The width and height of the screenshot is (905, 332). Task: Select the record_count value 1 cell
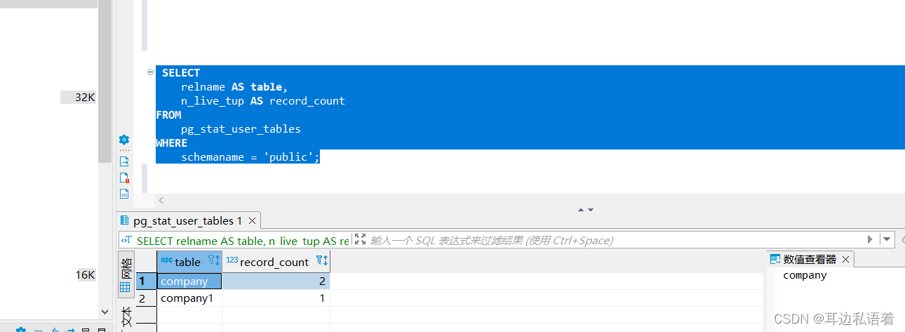coord(276,298)
